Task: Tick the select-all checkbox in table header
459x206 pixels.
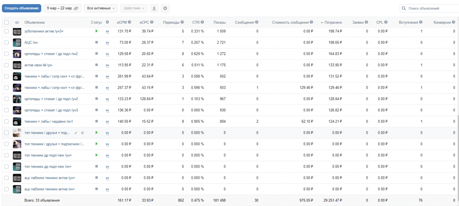Action: coord(7,22)
